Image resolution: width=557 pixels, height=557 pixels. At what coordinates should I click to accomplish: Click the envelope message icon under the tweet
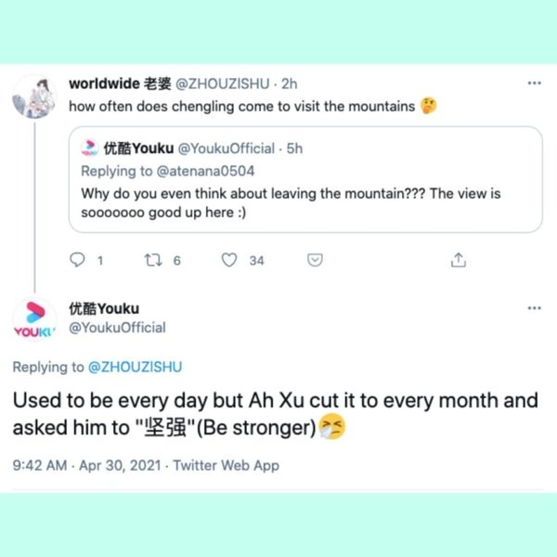[x=315, y=261]
